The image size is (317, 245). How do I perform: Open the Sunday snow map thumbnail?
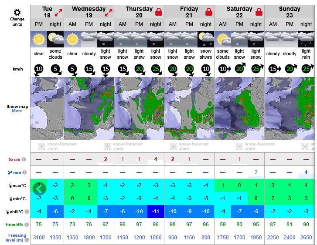click(290, 108)
